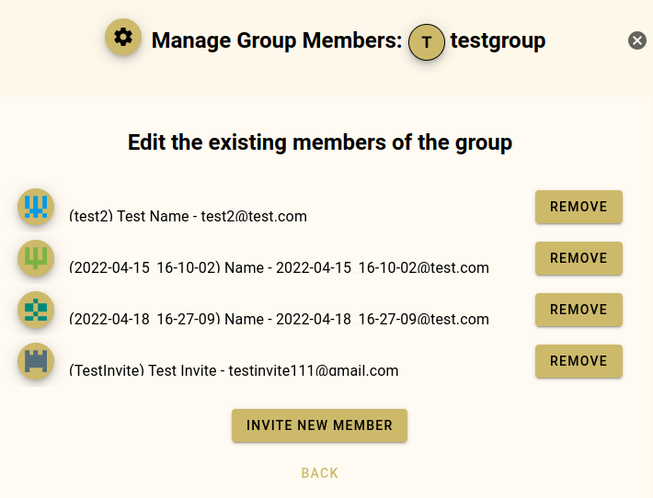Select the TestInvite Test Invite entry

(x=234, y=371)
